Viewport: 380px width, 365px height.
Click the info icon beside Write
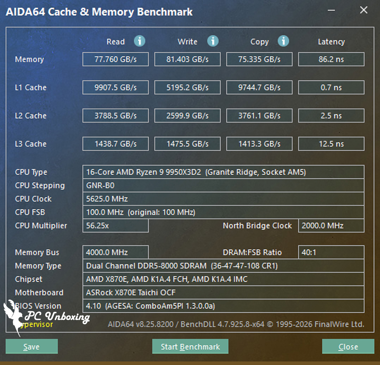(213, 41)
